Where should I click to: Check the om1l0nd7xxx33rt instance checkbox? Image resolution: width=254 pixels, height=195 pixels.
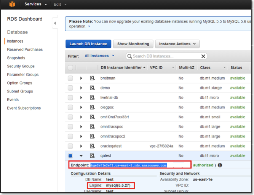(x=70, y=117)
